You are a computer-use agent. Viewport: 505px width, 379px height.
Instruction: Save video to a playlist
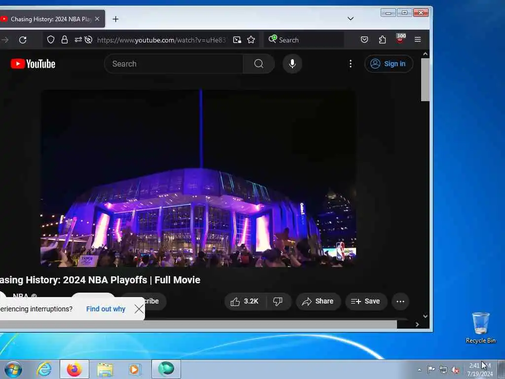tap(366, 302)
